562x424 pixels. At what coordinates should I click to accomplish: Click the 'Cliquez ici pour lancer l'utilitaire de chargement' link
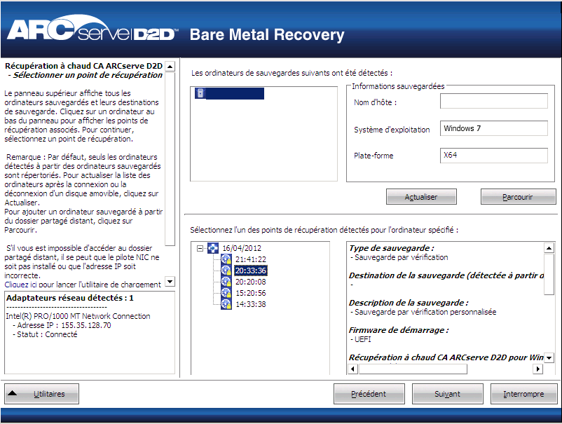pos(83,285)
